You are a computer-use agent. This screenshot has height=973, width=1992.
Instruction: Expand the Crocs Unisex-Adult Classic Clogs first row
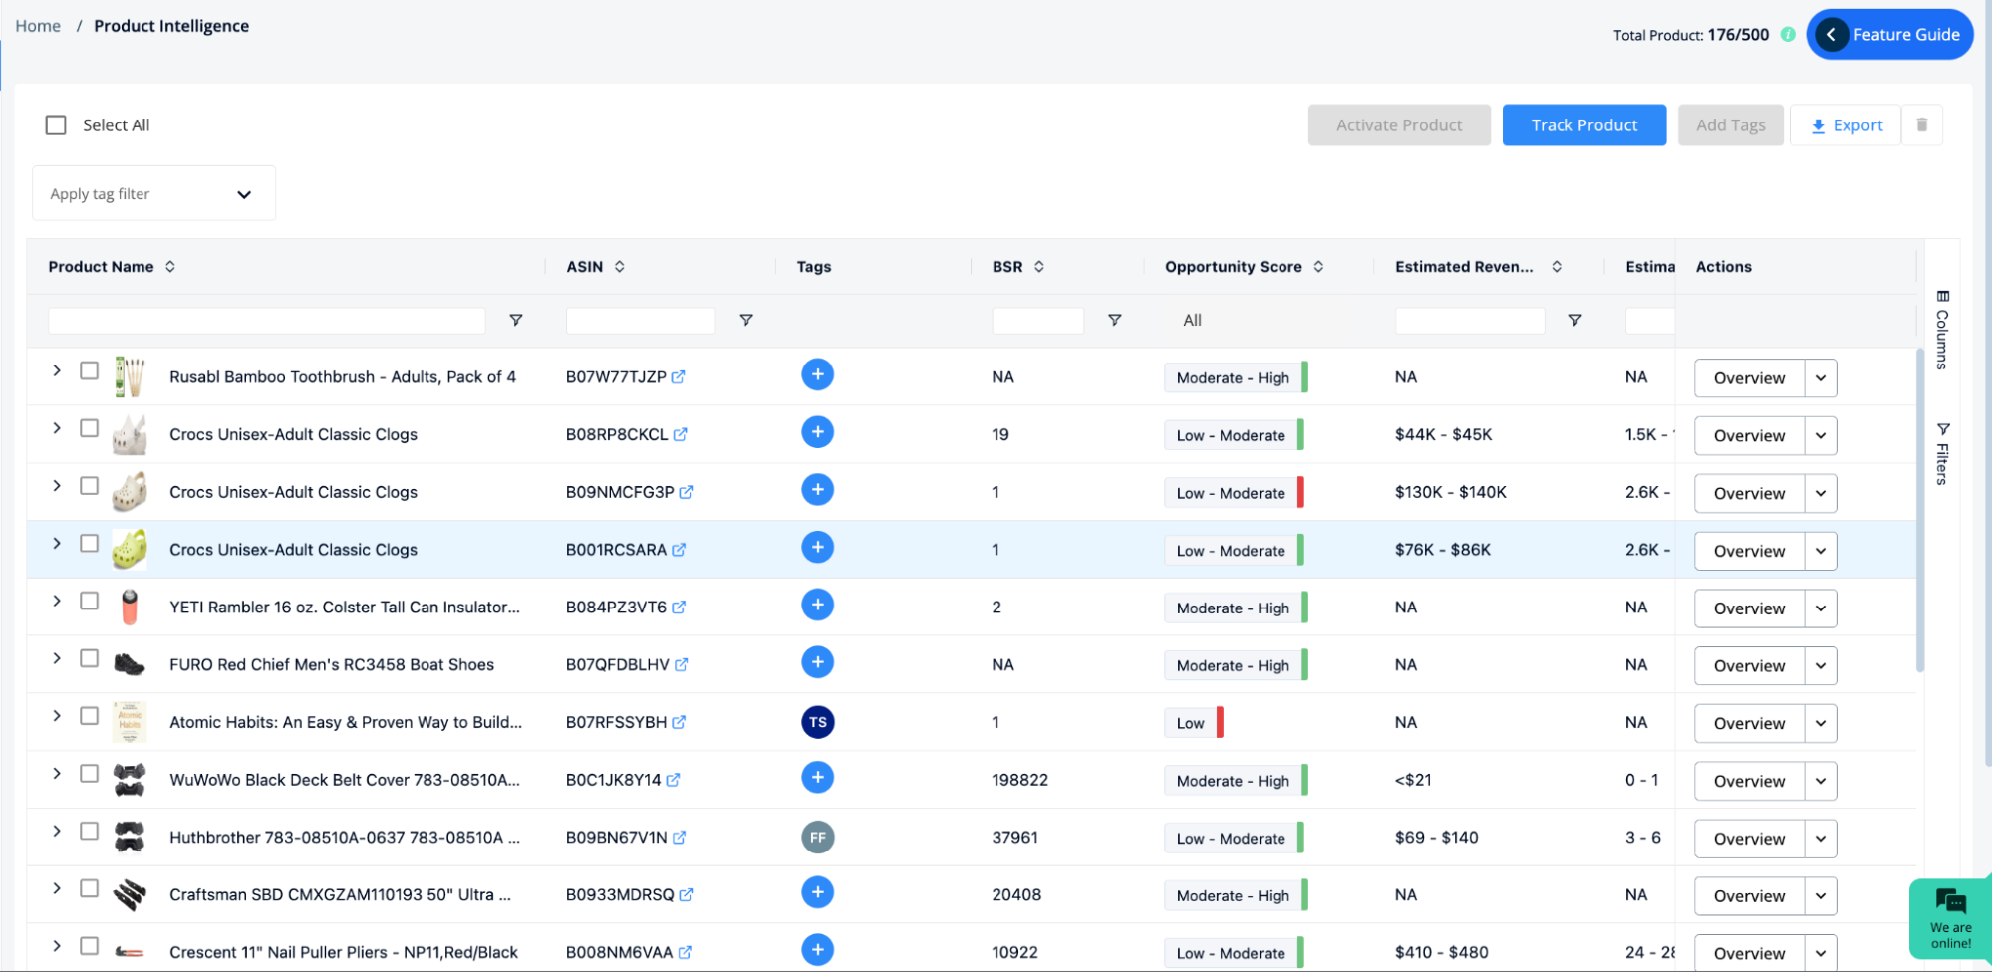pos(57,428)
